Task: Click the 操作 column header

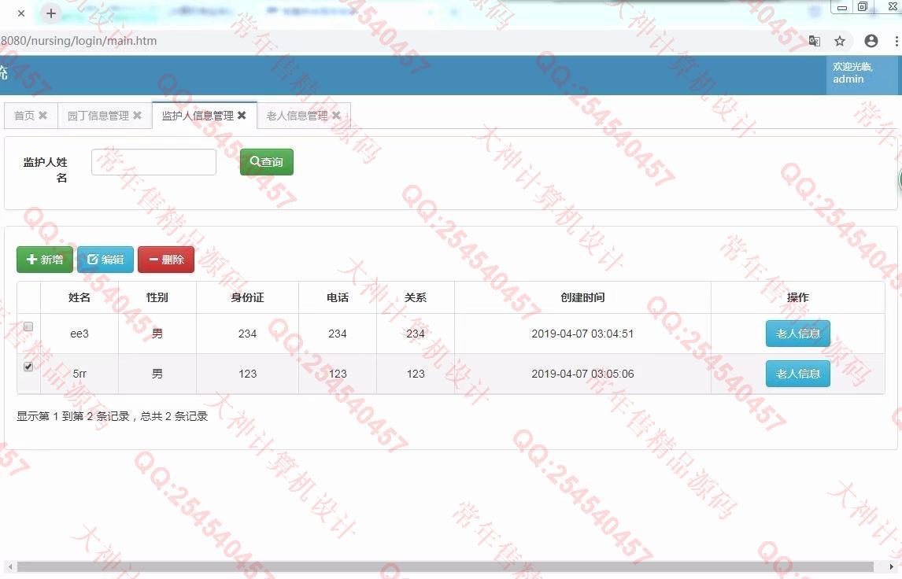Action: (798, 297)
